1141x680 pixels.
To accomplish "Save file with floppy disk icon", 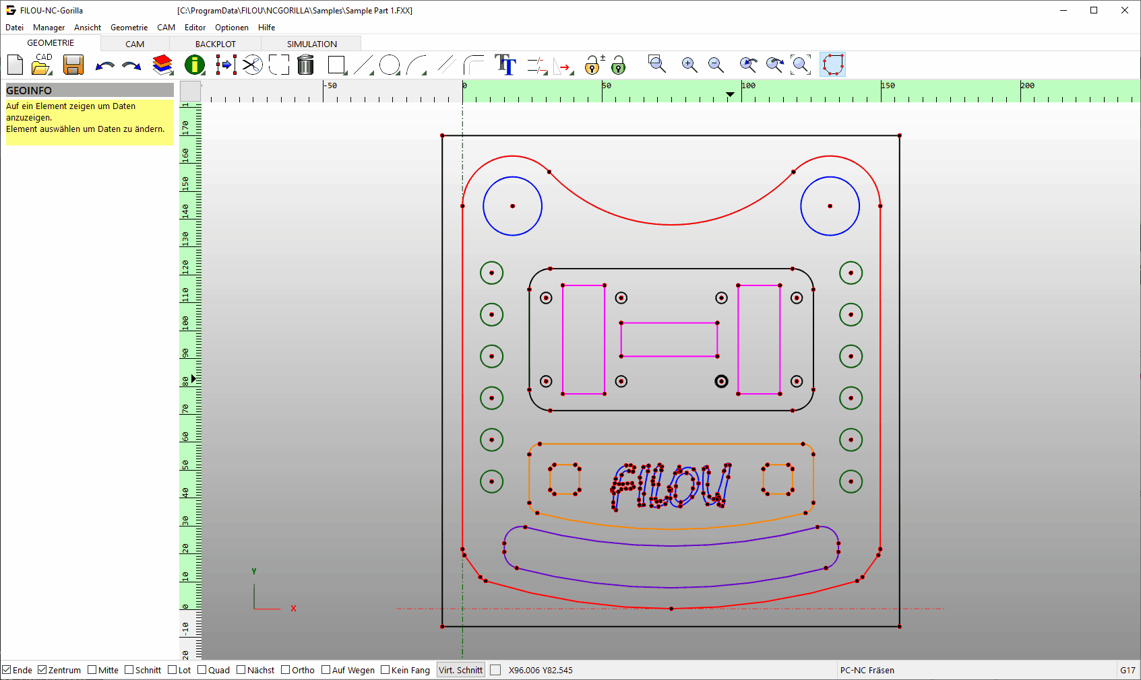I will click(x=73, y=65).
